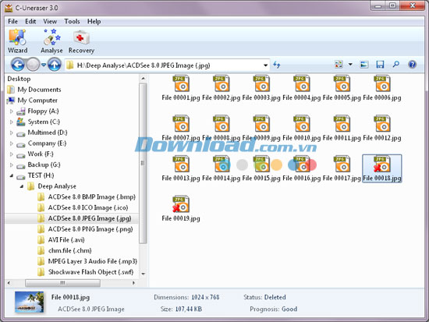Image resolution: width=429 pixels, height=322 pixels.
Task: Open the Edit menu
Action: coord(30,21)
